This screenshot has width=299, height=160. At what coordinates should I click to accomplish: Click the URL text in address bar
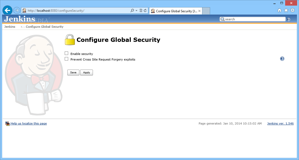click(56, 11)
